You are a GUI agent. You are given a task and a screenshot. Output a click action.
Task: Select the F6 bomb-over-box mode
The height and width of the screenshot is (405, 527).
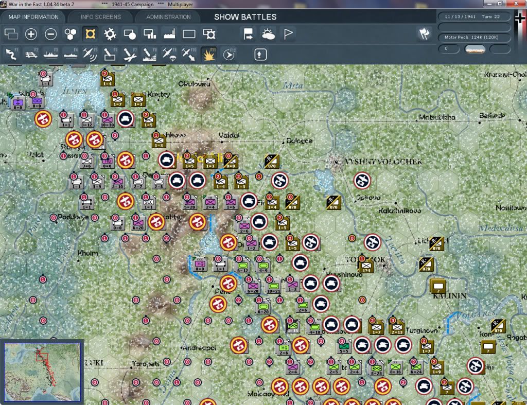(110, 55)
